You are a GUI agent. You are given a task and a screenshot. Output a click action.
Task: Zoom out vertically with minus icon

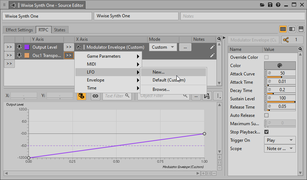219,168
